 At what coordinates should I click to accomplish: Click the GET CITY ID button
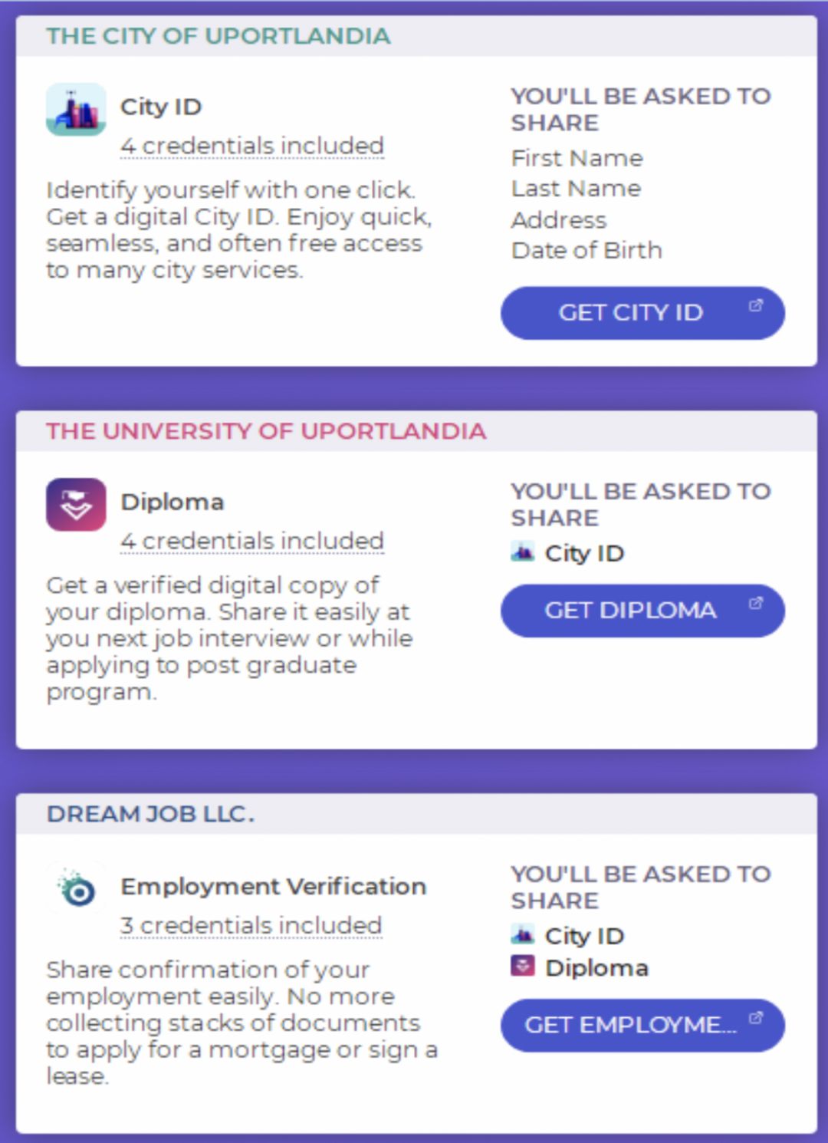pyautogui.click(x=642, y=313)
